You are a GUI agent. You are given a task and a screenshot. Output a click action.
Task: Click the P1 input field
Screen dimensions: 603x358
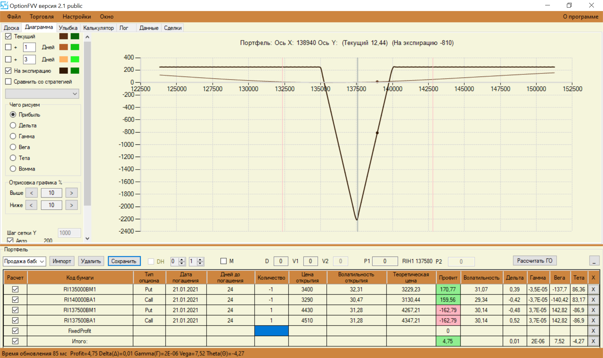pos(384,261)
